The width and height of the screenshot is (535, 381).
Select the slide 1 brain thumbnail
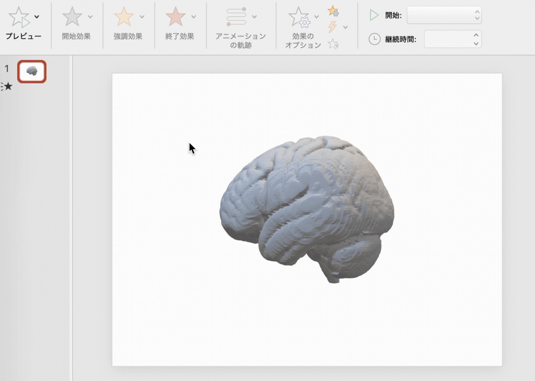[31, 71]
